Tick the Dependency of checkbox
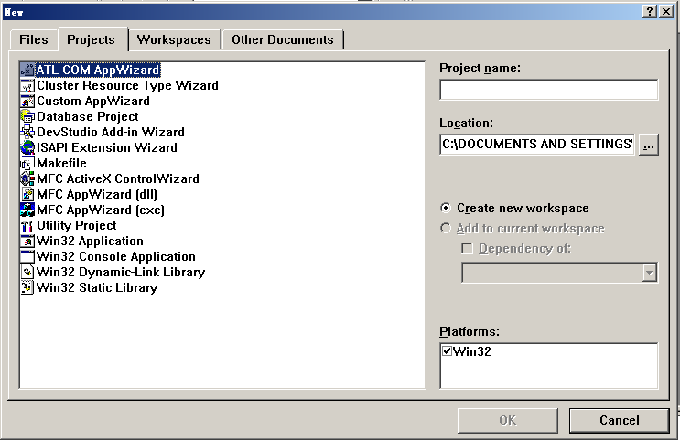This screenshot has height=442, width=680. tap(467, 249)
